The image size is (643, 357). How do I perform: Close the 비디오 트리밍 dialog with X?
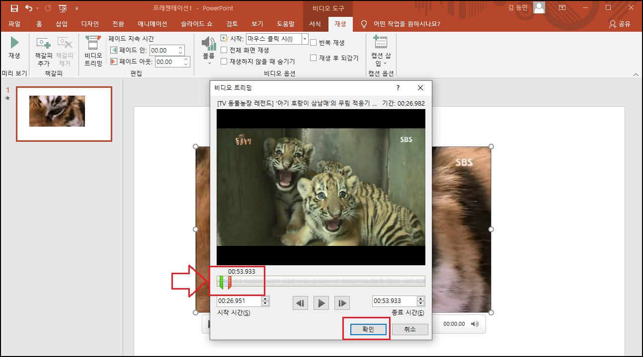[420, 88]
